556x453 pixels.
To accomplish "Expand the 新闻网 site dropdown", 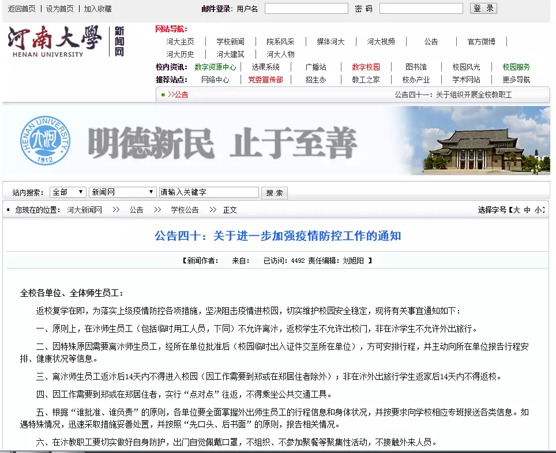I will (x=122, y=192).
